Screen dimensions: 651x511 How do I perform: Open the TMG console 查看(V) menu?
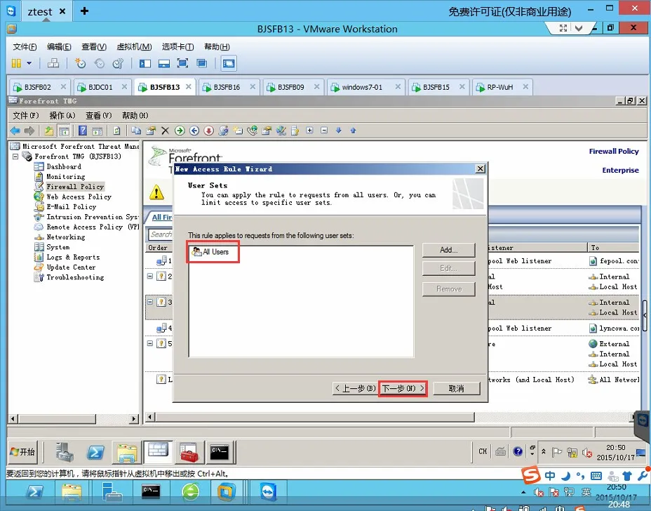[99, 116]
